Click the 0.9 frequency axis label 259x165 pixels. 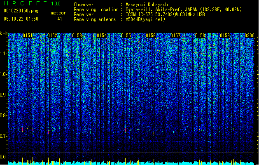click(4, 95)
